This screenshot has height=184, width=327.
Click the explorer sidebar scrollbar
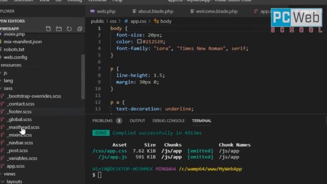tap(83, 77)
